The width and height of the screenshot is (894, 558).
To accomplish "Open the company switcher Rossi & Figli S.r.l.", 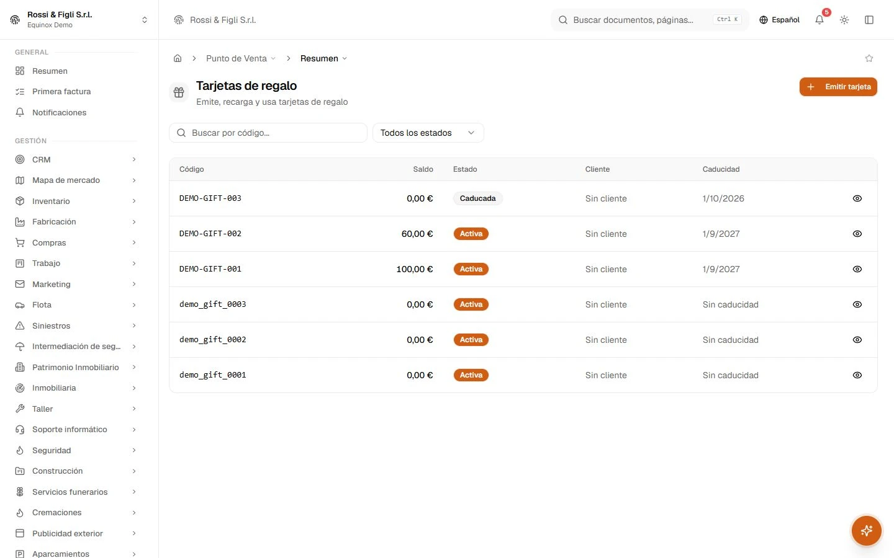I will tap(79, 20).
